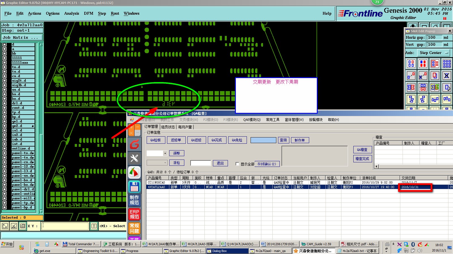Click the blue search field left of 查询
Image resolution: width=453 pixels, height=254 pixels.
tap(263, 140)
